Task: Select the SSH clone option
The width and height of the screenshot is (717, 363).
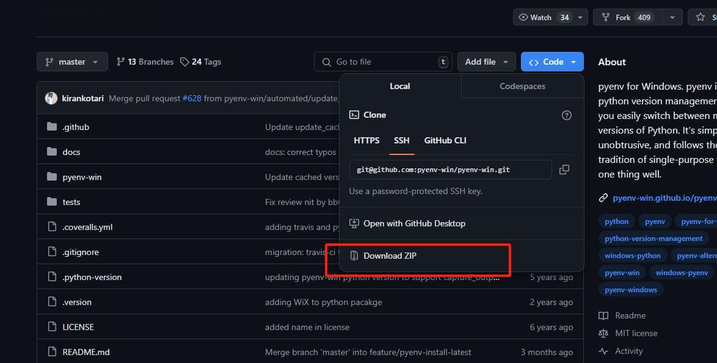Action: tap(401, 141)
